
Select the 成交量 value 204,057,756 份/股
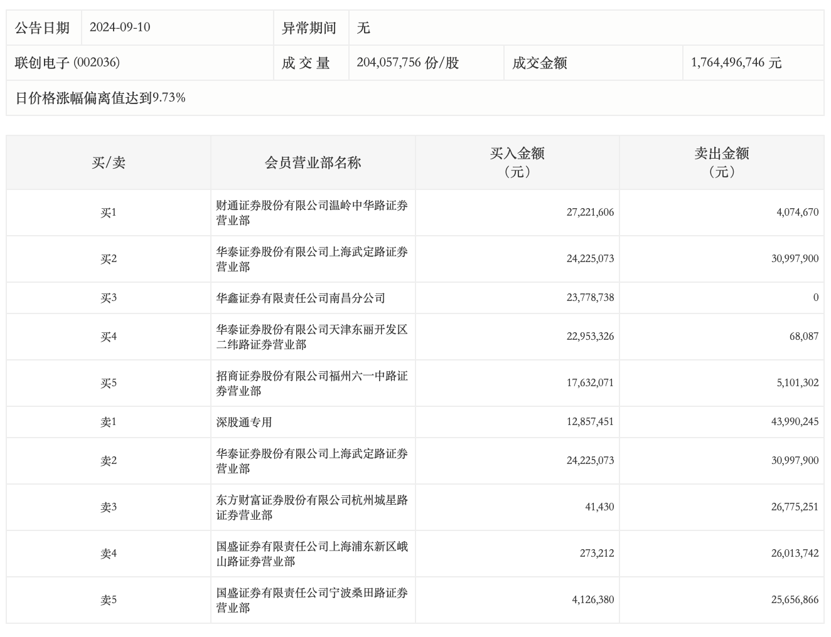pyautogui.click(x=407, y=63)
